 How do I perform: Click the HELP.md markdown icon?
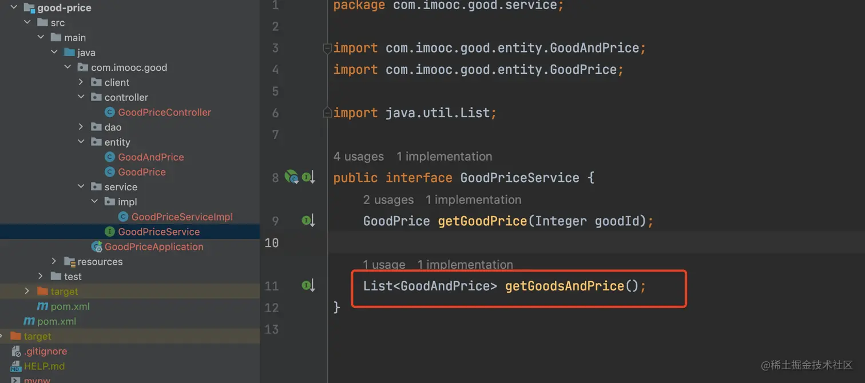pyautogui.click(x=16, y=366)
